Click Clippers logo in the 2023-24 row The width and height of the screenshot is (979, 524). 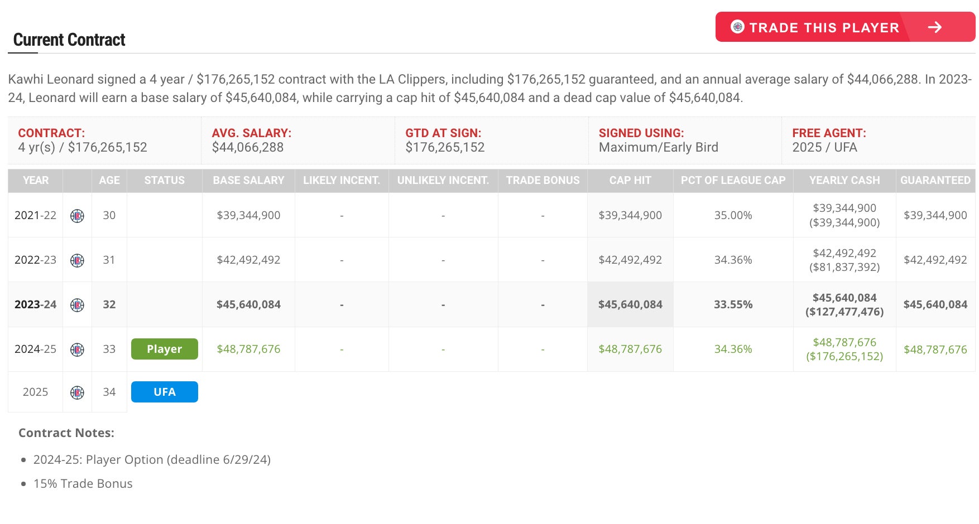coord(78,305)
